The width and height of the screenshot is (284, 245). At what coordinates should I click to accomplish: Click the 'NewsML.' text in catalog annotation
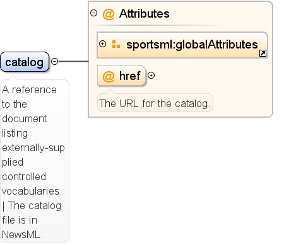click(23, 234)
